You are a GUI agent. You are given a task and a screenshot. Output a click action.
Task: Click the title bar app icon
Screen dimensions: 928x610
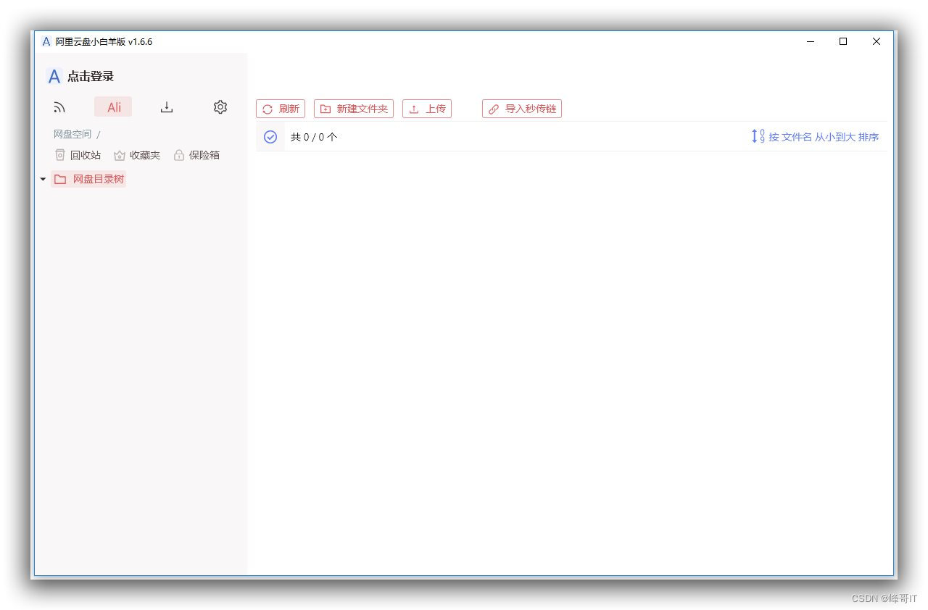point(46,41)
